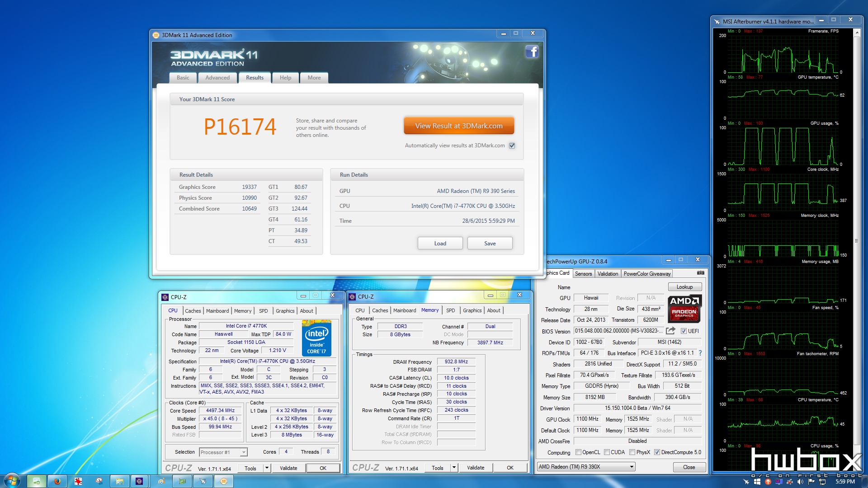Click the Facebook icon in 3DMark 11
Screen dimensions: 868x488
pyautogui.click(x=532, y=52)
